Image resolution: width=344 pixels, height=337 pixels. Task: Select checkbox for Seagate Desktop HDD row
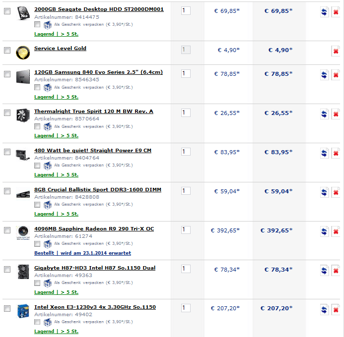[x=7, y=11]
